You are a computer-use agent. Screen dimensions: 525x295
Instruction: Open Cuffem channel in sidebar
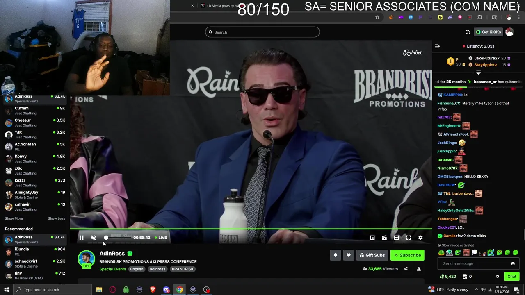35,111
